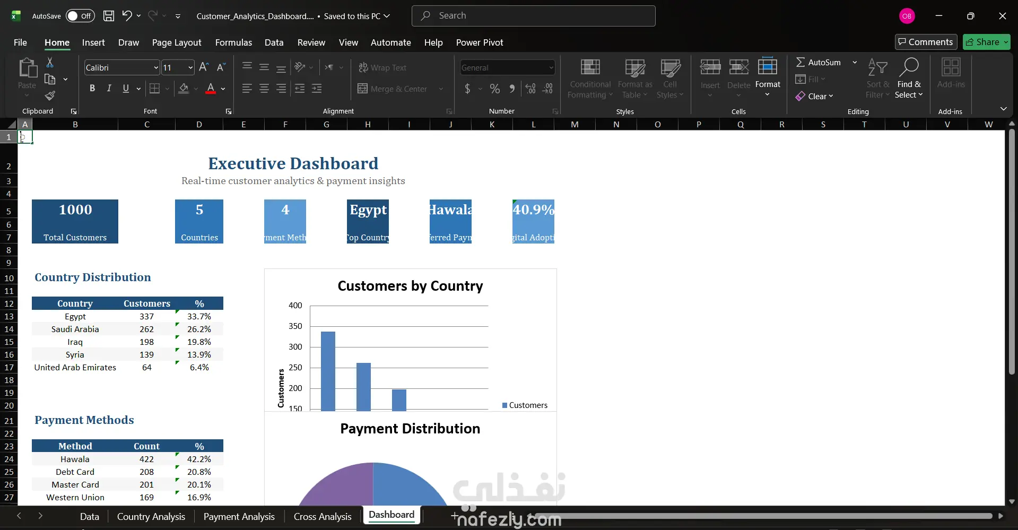The image size is (1018, 530).
Task: Open the Page Layout ribbon tab
Action: tap(176, 42)
